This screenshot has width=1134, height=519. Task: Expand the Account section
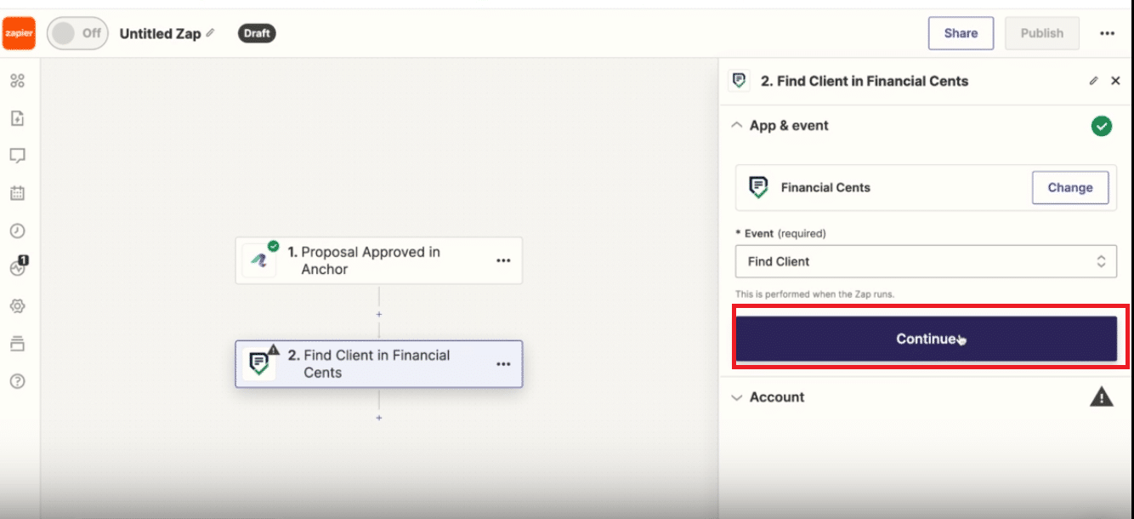click(737, 397)
